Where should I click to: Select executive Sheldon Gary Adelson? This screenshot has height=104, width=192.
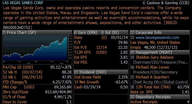[154, 57]
